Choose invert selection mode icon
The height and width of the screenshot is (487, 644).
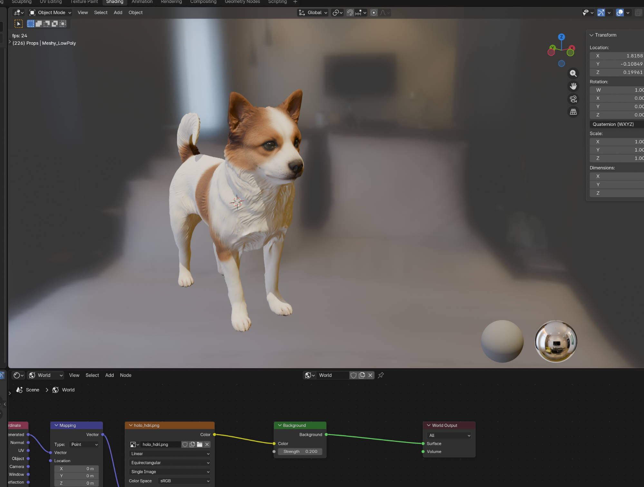[55, 23]
